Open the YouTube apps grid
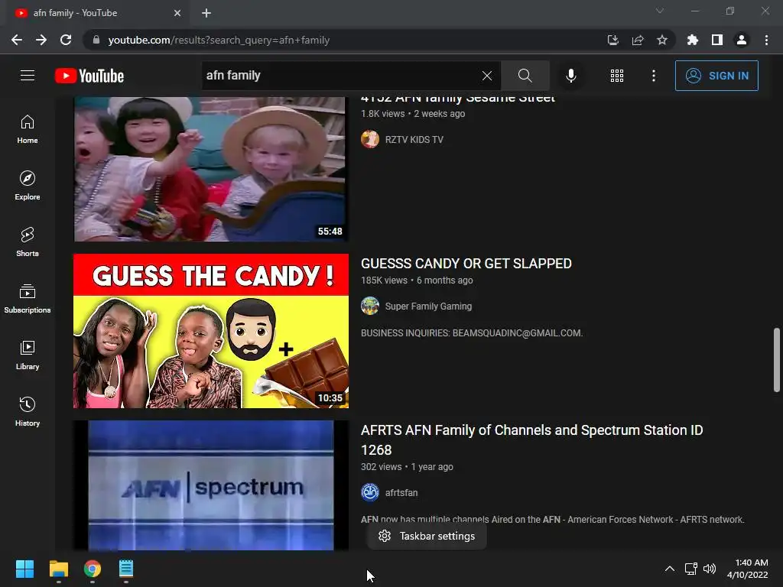This screenshot has width=783, height=587. click(617, 76)
